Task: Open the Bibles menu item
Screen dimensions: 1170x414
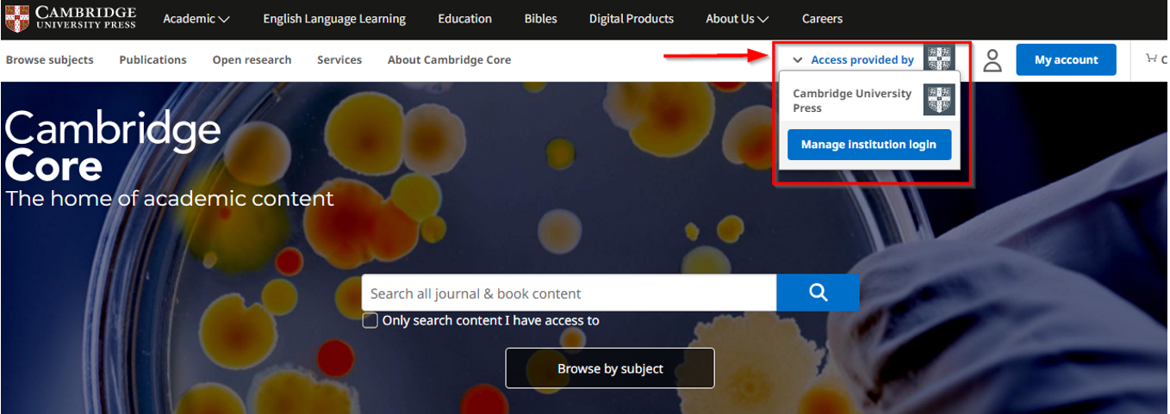Action: (540, 19)
